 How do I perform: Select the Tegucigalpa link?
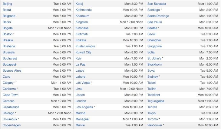156,101
